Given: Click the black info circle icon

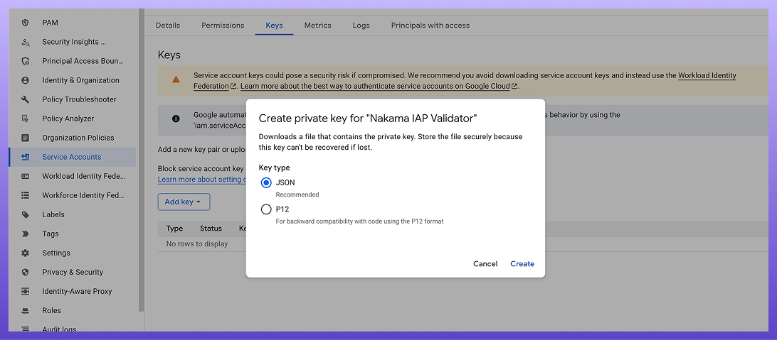Looking at the screenshot, I should (x=176, y=119).
